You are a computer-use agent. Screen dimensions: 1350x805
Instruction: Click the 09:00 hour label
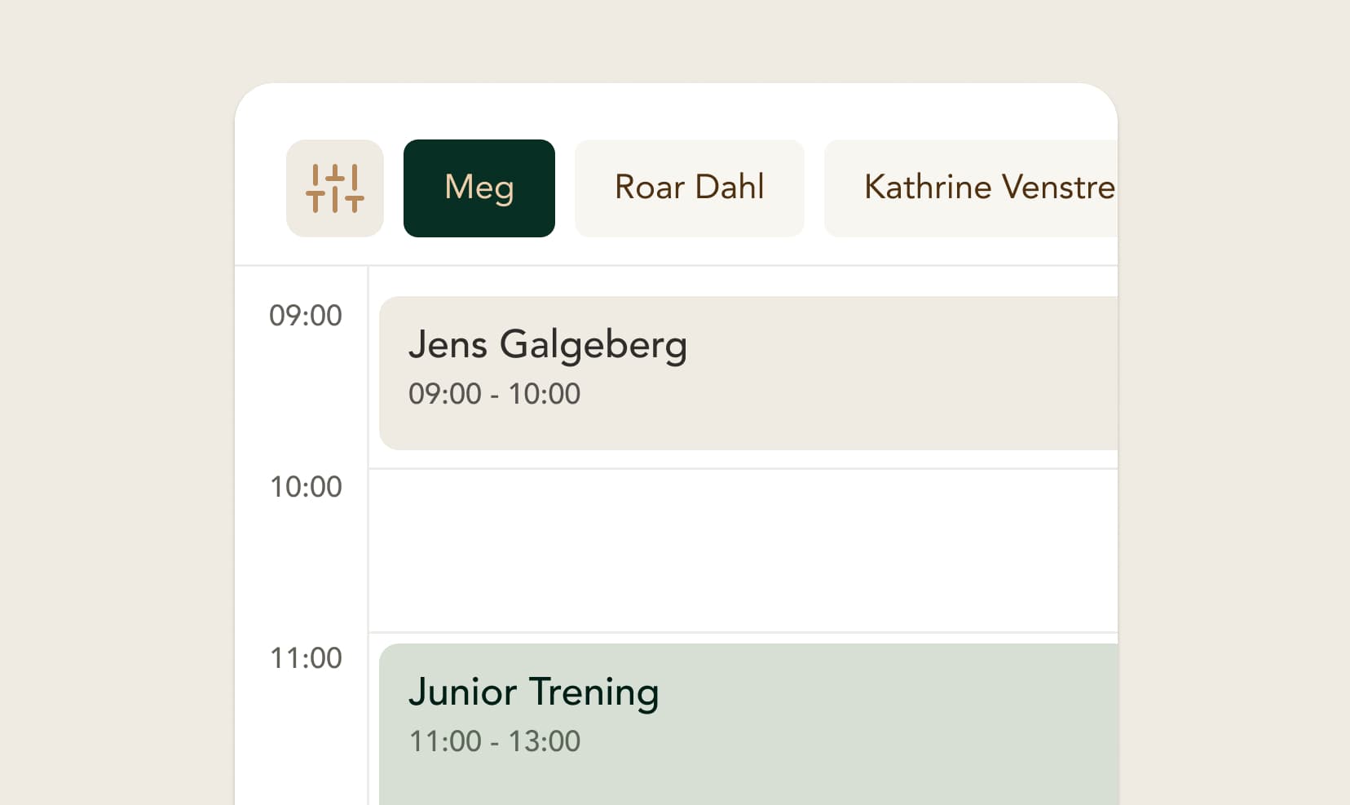pos(306,316)
